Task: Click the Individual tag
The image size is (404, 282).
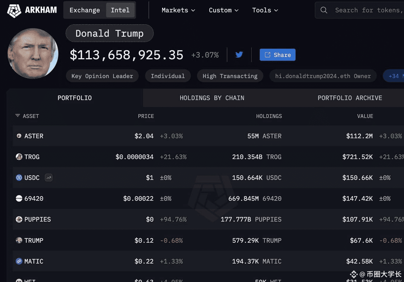Action: click(x=168, y=76)
